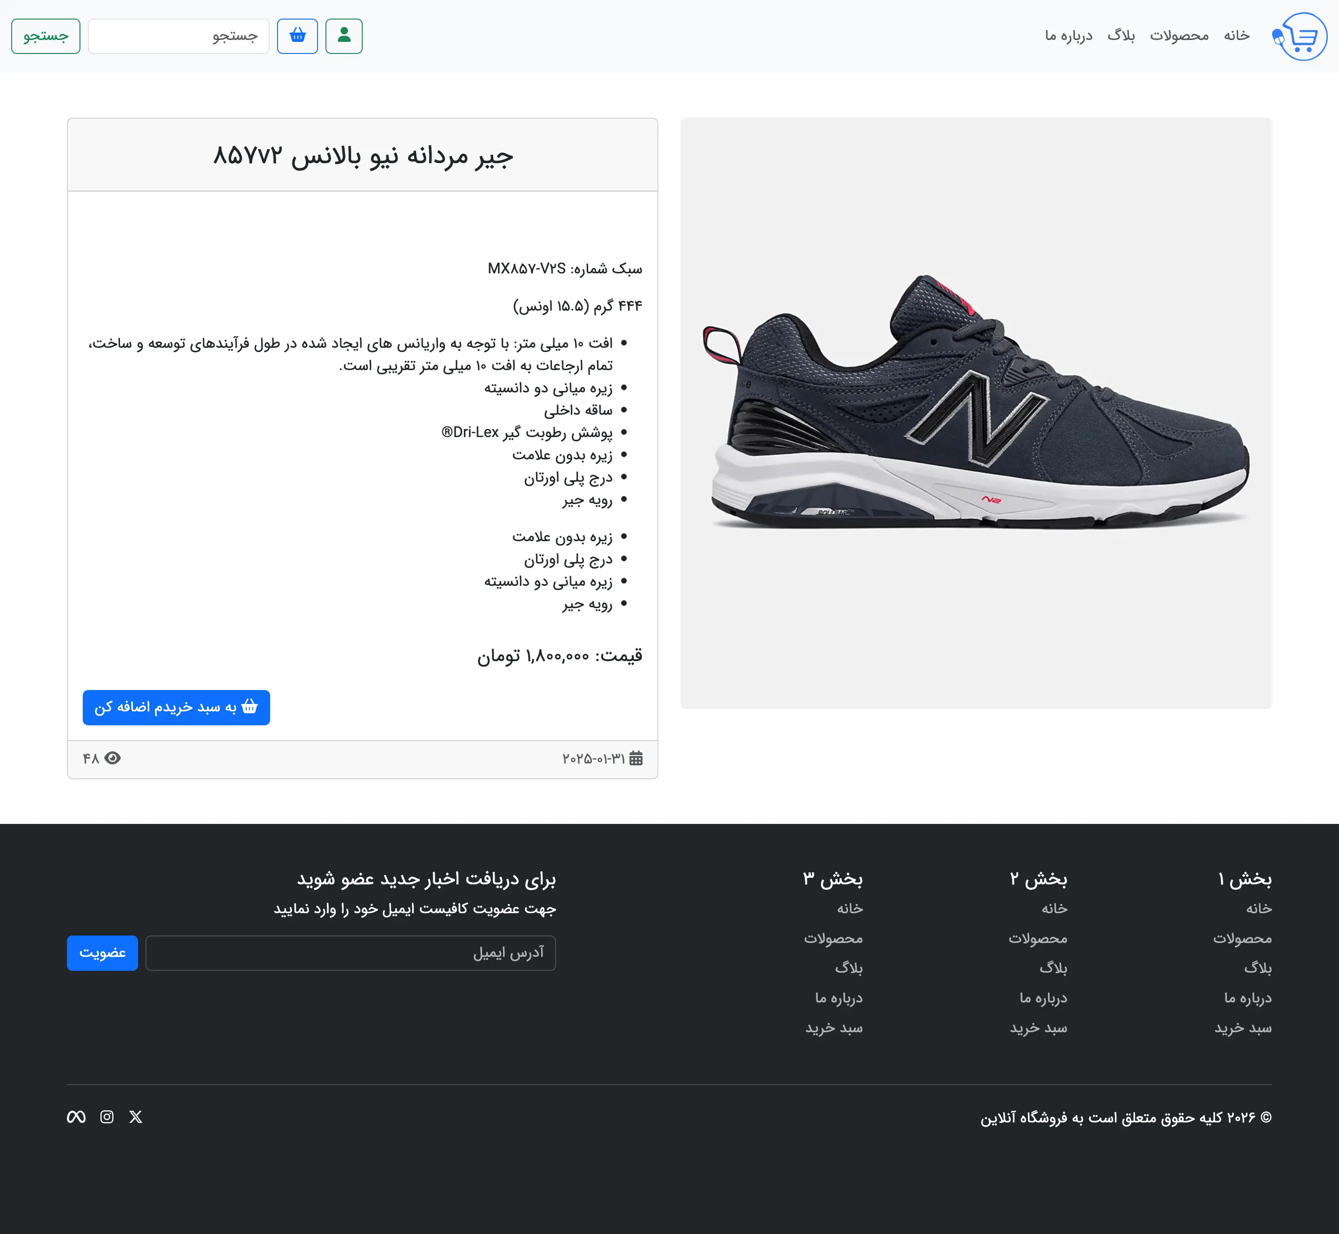Open the Instagram footer icon
The width and height of the screenshot is (1339, 1234).
pos(107,1116)
